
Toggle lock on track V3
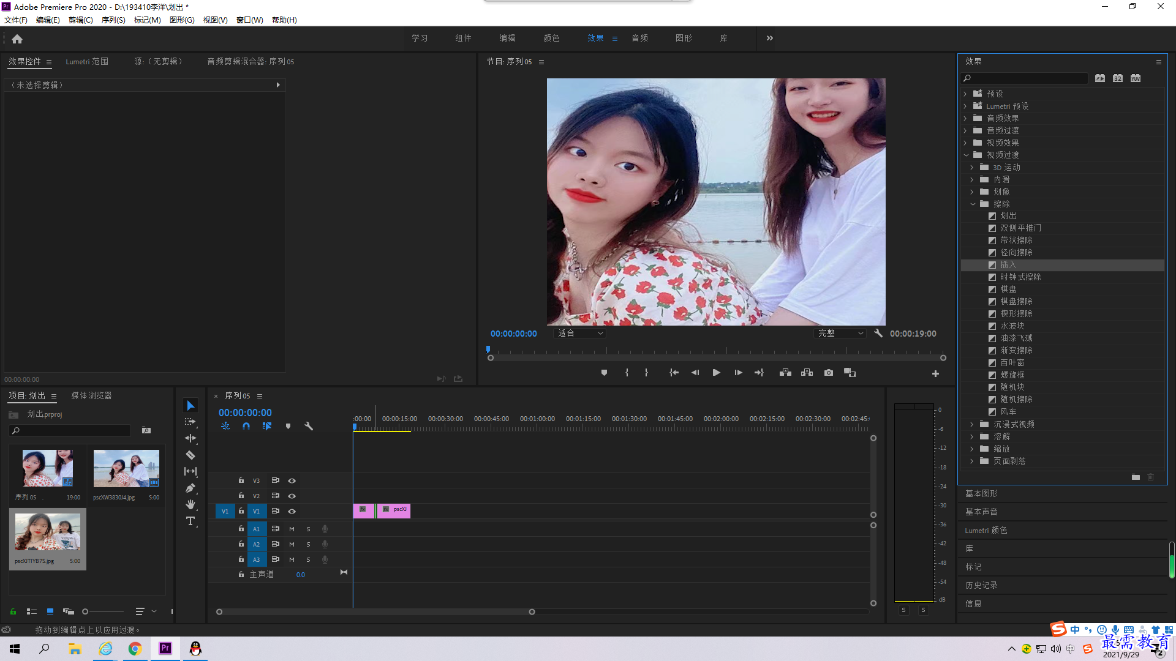pyautogui.click(x=241, y=480)
